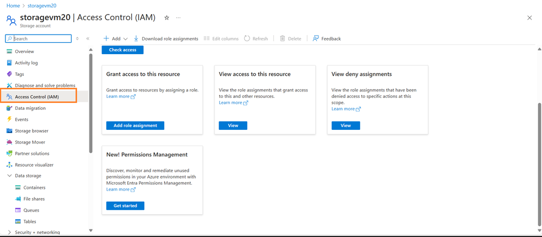Open the Partner solutions icon
This screenshot has height=237, width=542.
[x=9, y=154]
